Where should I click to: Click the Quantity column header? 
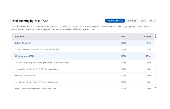pyautogui.click(x=147, y=37)
